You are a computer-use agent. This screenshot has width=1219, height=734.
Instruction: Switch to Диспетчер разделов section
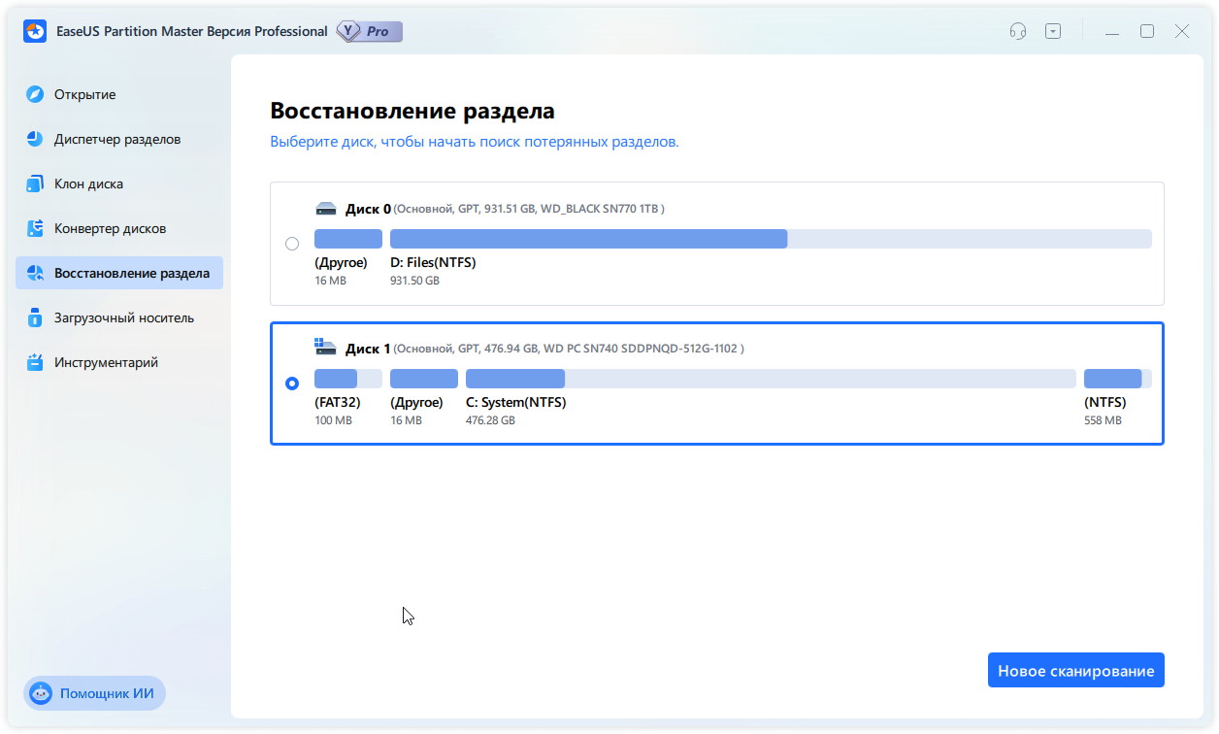point(117,139)
